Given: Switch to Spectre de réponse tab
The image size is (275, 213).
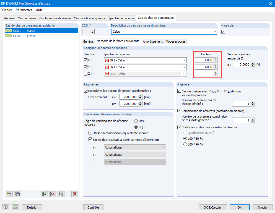Looking at the screenshot, I should point(121,18).
